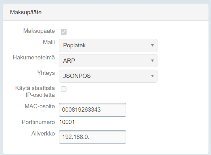Screen dimensions: 211x155
Task: Toggle the Maksupääte checkbox
Action: click(x=64, y=32)
